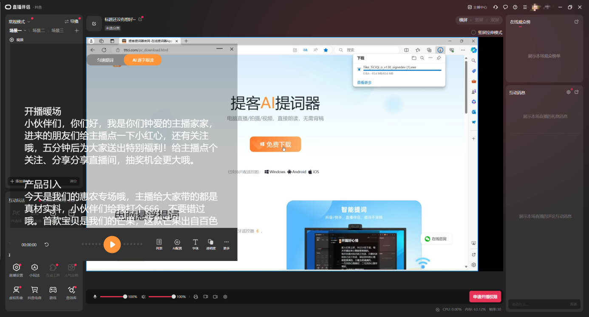589x317 pixels.
Task: Open more options in downloads popup
Action: point(430,58)
